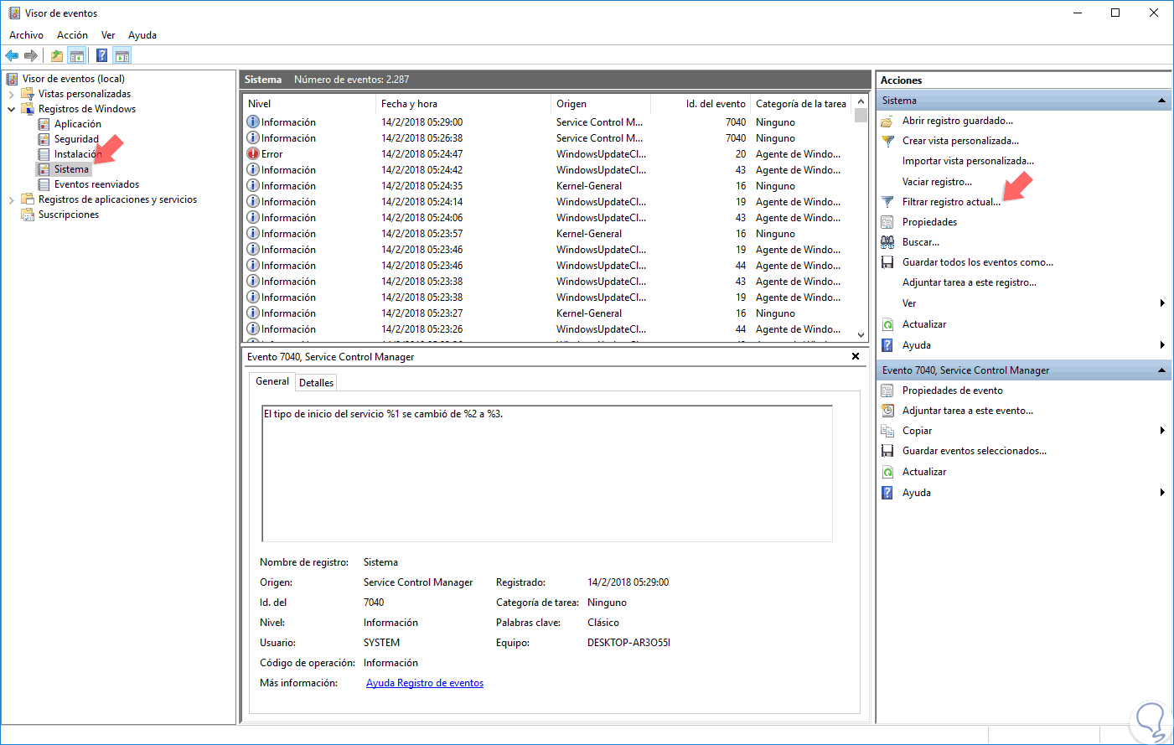Image resolution: width=1174 pixels, height=745 pixels.
Task: Click the Adjuntar tarea a este evento icon
Action: [887, 411]
